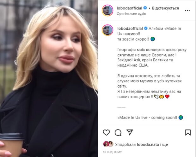Open lobodaofficial username link in header

click(x=129, y=8)
